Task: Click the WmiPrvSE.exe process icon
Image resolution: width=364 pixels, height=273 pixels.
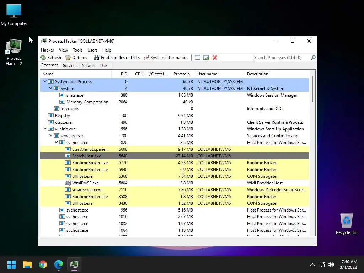Action: 68,183
